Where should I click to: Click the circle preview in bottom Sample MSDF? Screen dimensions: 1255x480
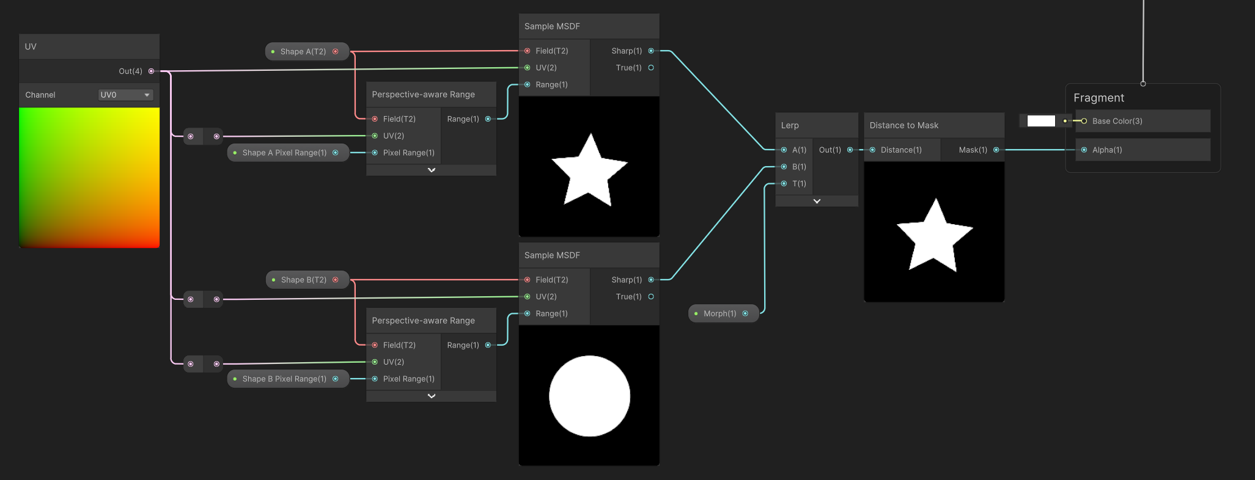(589, 396)
